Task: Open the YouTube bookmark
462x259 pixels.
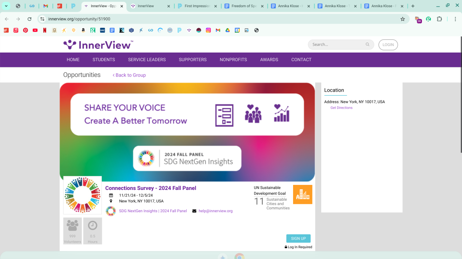Action: point(35,30)
